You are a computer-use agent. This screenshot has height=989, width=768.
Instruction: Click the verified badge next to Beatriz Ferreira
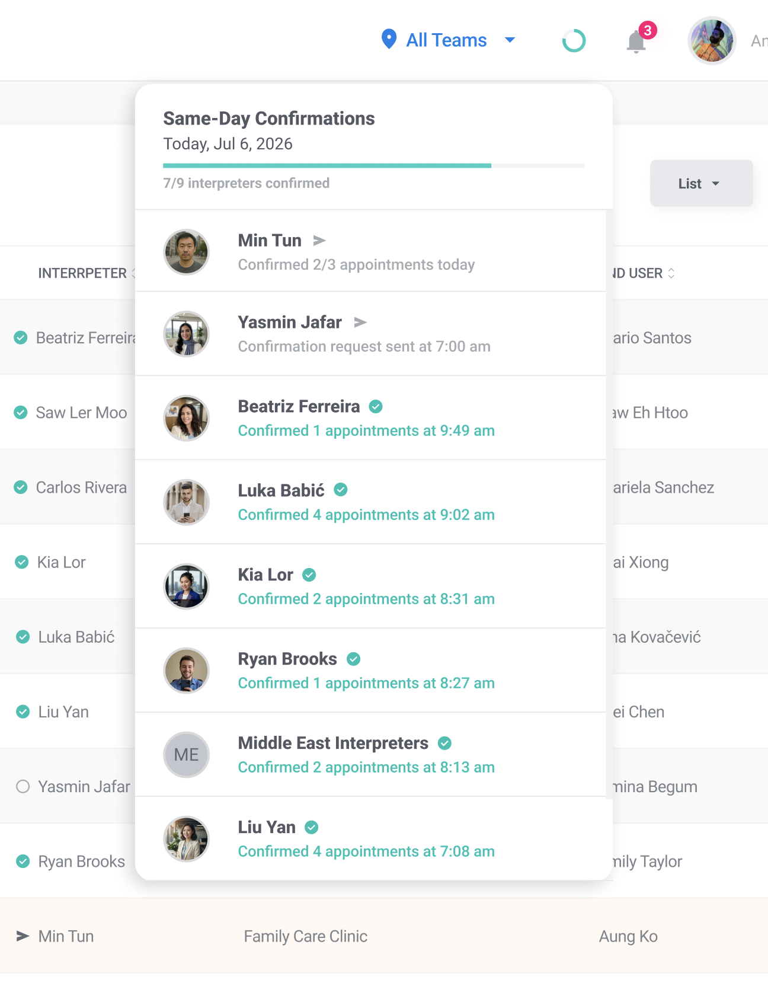point(376,406)
